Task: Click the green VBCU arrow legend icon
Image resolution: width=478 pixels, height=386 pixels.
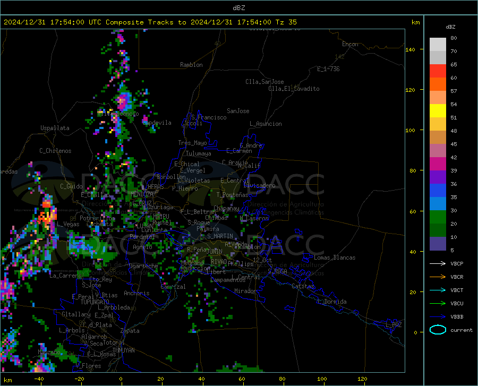Action: [x=438, y=304]
